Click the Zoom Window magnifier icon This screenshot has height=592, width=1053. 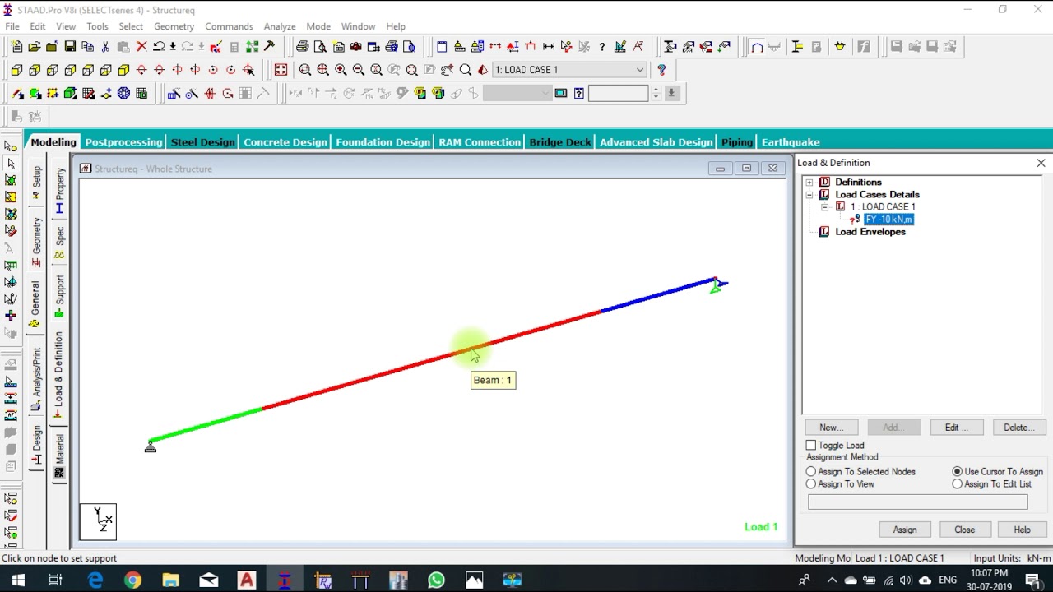pos(305,70)
